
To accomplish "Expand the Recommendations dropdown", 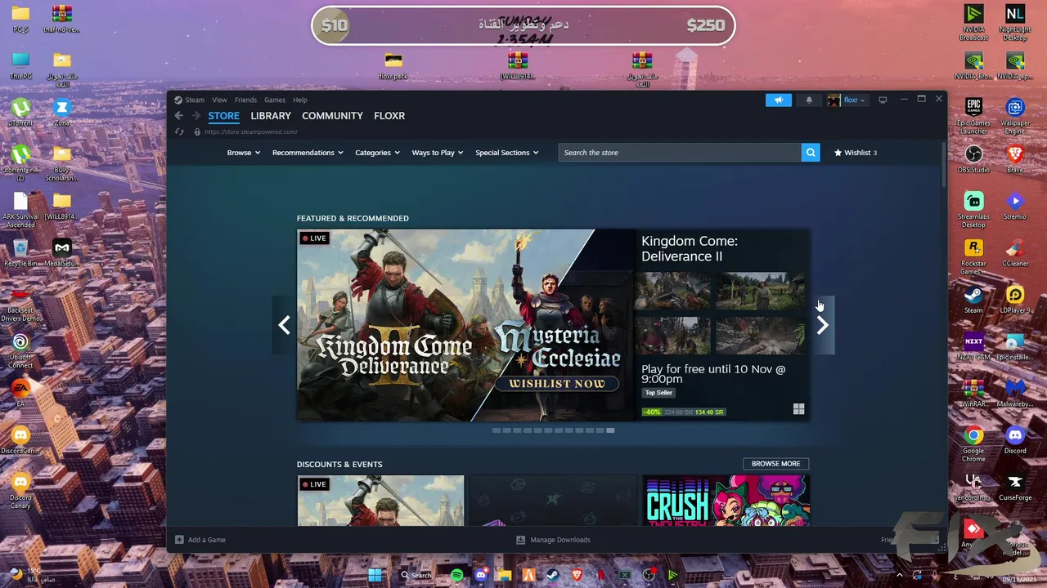I will click(308, 153).
